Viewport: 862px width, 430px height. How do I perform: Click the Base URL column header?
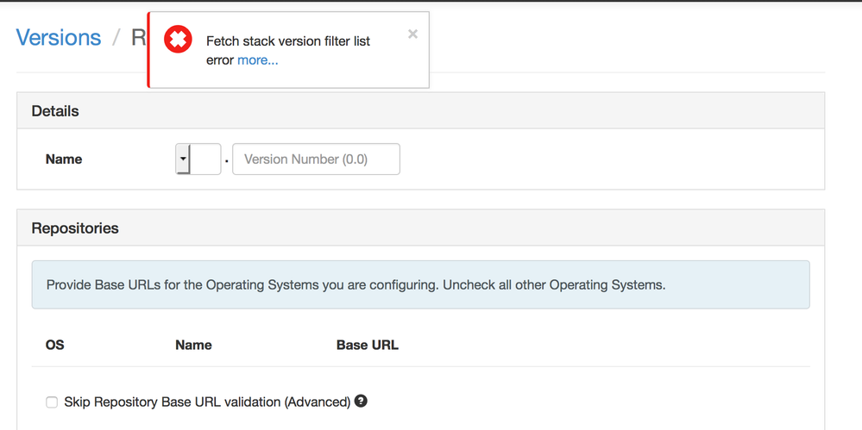pyautogui.click(x=368, y=345)
